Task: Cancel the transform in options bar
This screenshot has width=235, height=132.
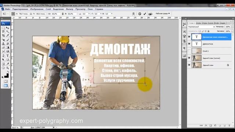Action: 140,14
